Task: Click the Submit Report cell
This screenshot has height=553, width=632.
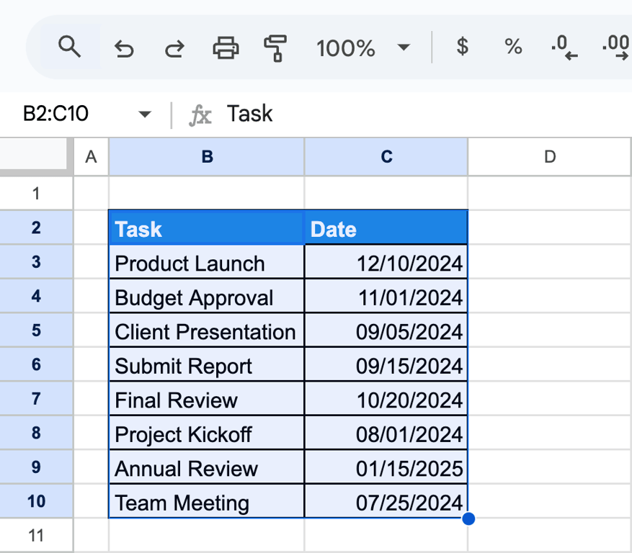Action: click(x=207, y=364)
